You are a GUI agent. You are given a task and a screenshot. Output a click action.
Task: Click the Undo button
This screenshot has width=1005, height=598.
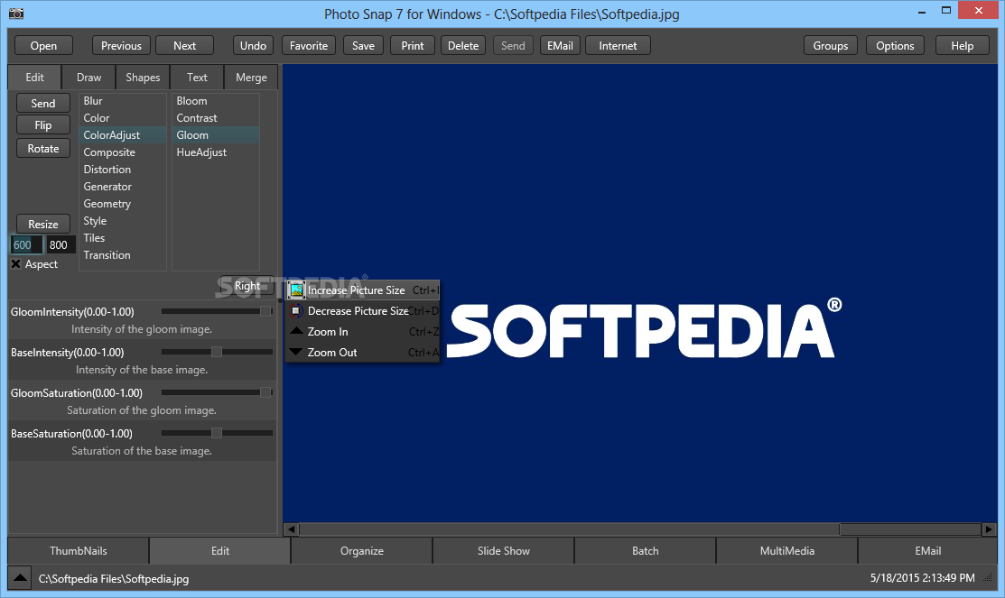pyautogui.click(x=253, y=45)
